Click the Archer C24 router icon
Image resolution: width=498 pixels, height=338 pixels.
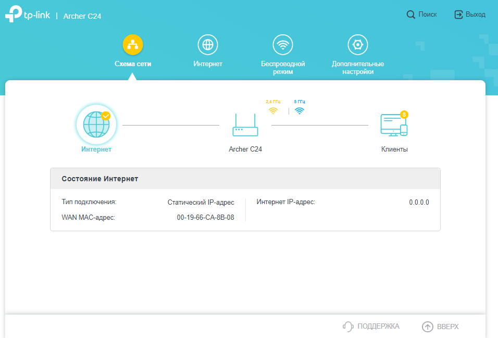coord(245,126)
